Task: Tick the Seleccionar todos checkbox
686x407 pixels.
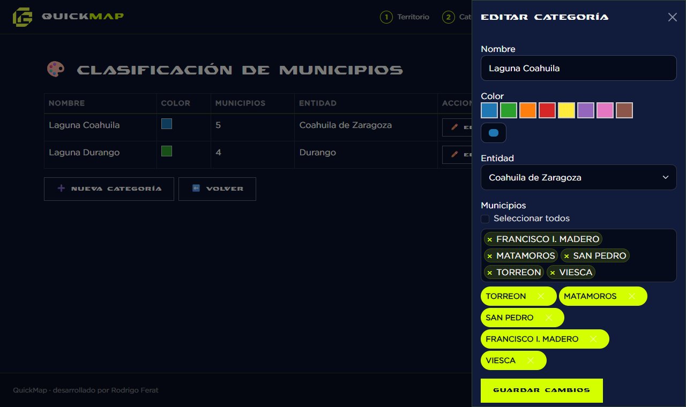Action: pyautogui.click(x=485, y=218)
